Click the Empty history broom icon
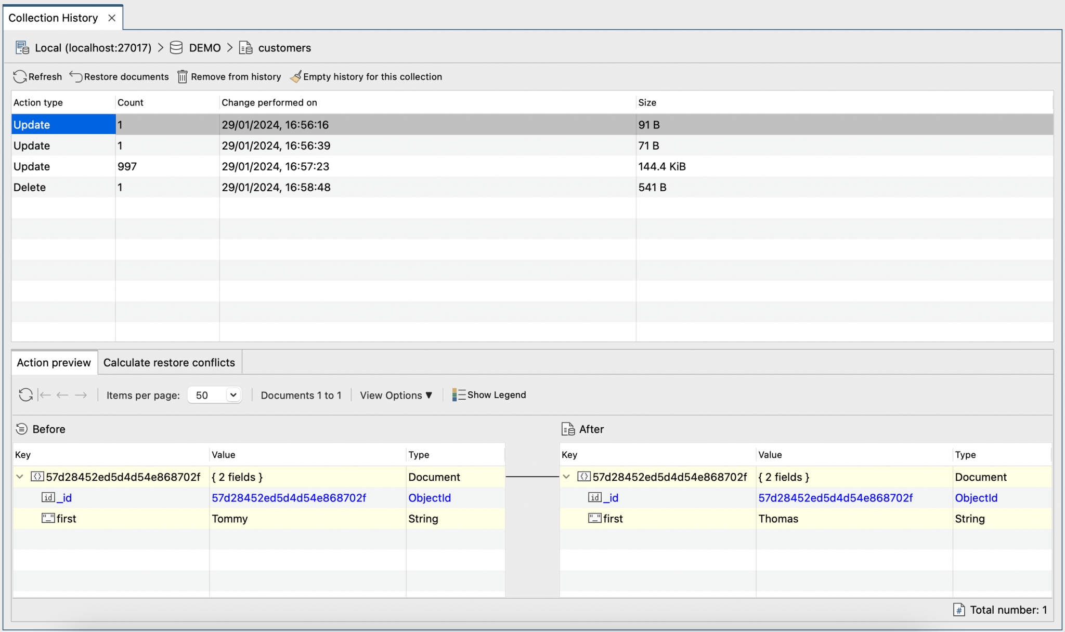 pyautogui.click(x=295, y=76)
